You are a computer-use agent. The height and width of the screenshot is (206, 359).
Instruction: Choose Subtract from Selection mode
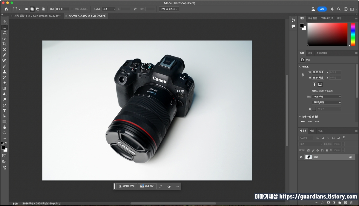click(x=37, y=9)
